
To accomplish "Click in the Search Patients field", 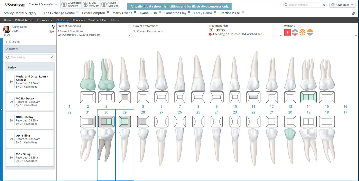I will click(x=304, y=5).
